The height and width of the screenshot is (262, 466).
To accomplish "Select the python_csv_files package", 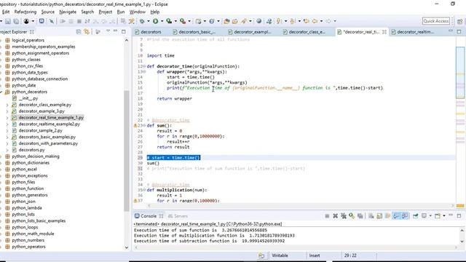I will tap(28, 66).
